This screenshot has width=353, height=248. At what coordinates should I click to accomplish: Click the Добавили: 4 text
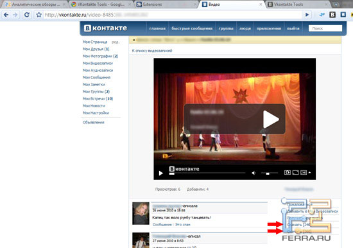pyautogui.click(x=198, y=189)
